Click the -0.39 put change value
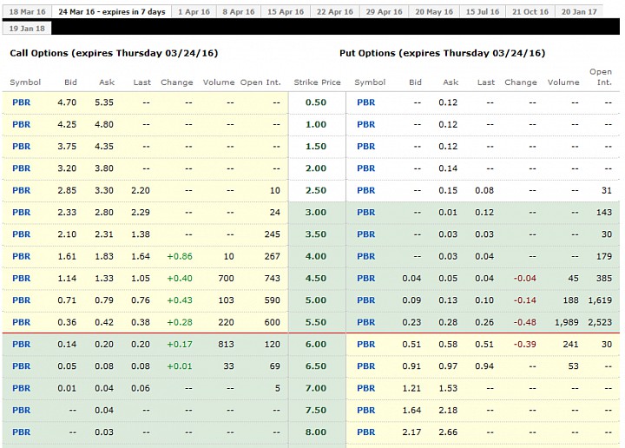 pyautogui.click(x=524, y=344)
